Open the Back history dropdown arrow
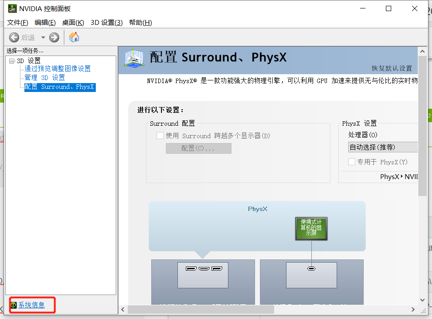 (x=43, y=37)
